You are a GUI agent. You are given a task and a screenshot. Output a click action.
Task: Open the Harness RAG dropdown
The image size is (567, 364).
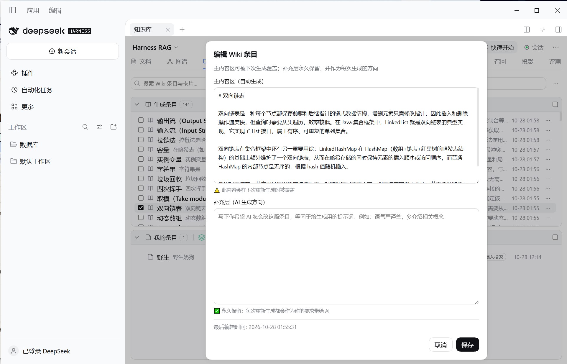click(155, 47)
